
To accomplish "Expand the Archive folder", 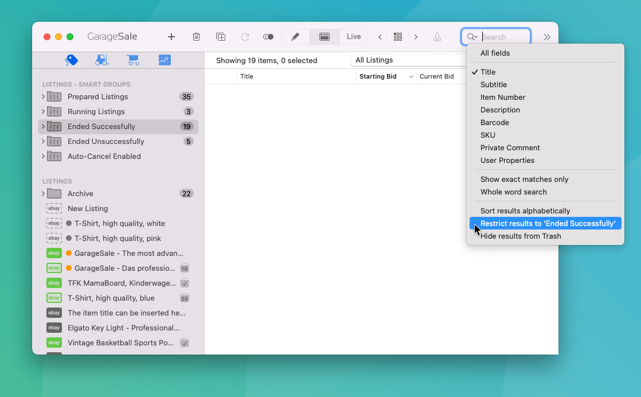I will [x=43, y=193].
